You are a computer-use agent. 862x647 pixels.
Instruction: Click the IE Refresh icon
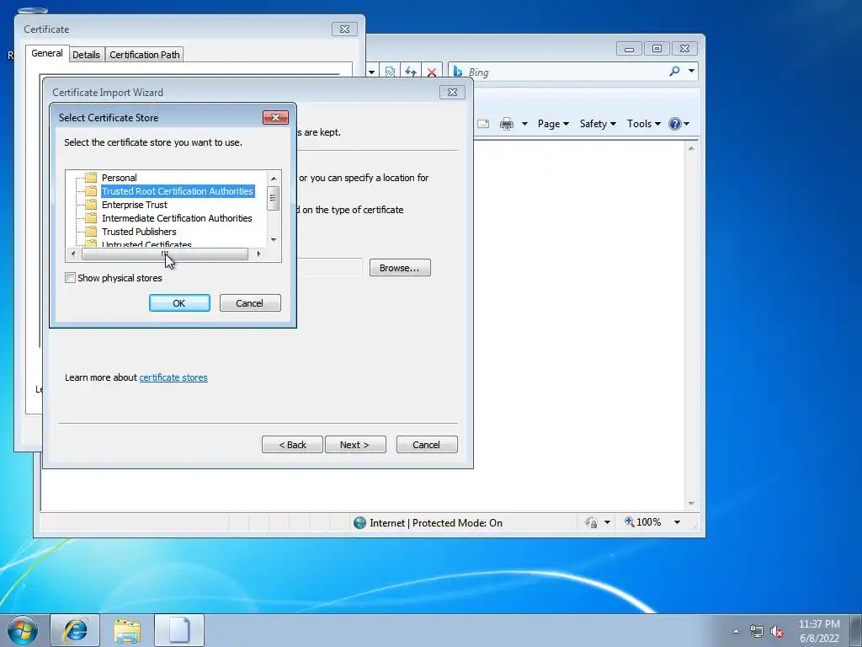(x=411, y=72)
